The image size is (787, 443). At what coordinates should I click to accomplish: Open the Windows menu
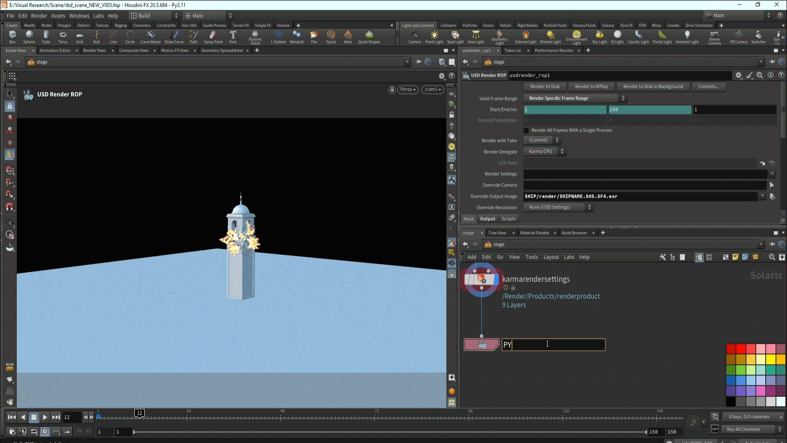pos(79,16)
